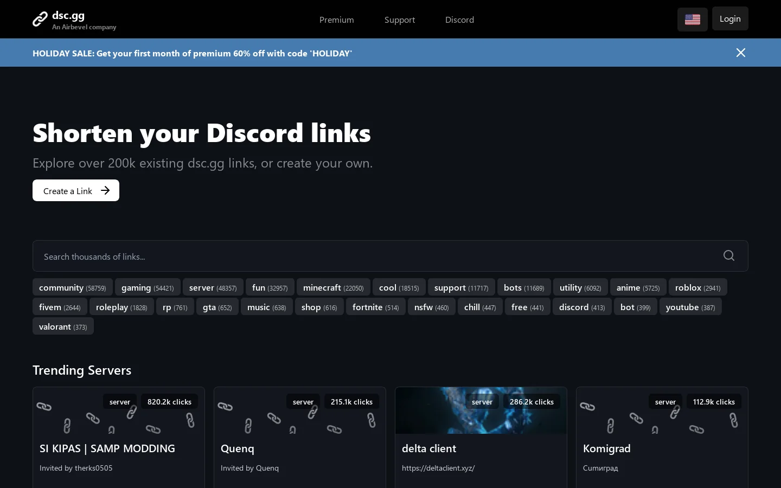The height and width of the screenshot is (488, 781).
Task: Choose the youtube tag
Action: 690,307
